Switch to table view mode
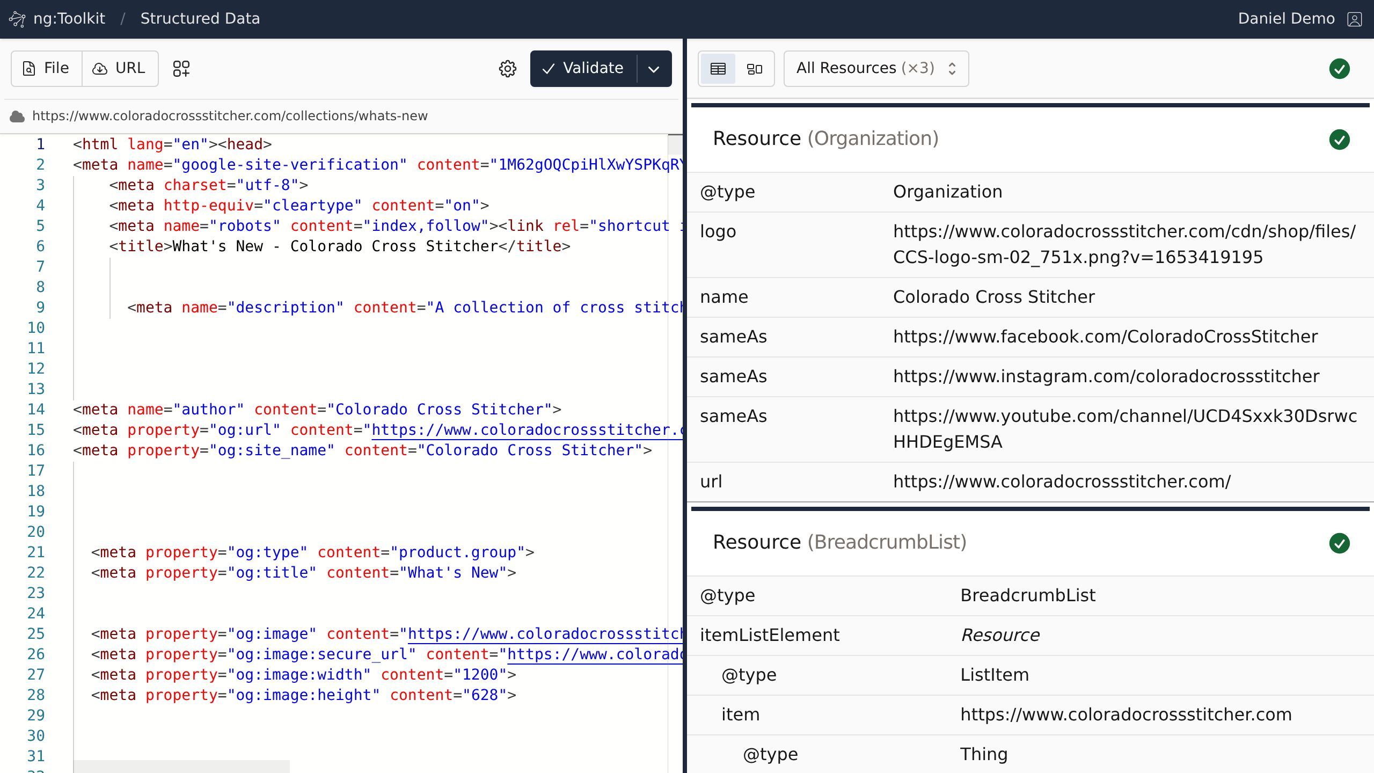Image resolution: width=1374 pixels, height=773 pixels. click(x=718, y=69)
